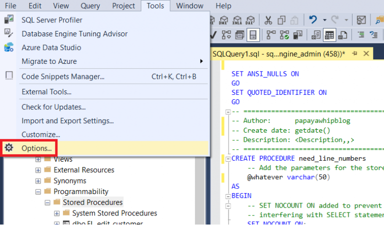
Task: Click the greyed-out Paste clipboard icon
Action: (294, 20)
